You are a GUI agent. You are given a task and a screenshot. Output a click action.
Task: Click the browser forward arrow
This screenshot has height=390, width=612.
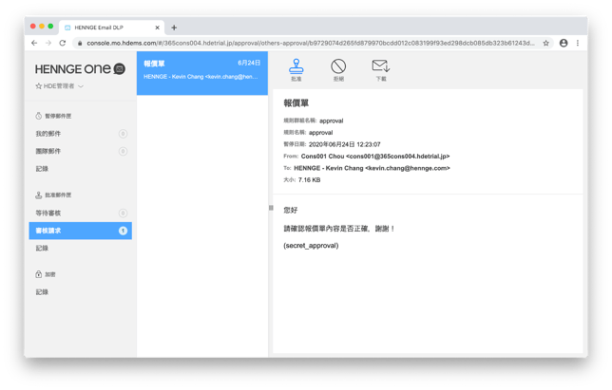(x=48, y=43)
